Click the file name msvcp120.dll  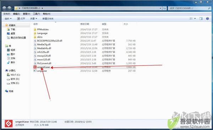pyautogui.click(x=44, y=56)
